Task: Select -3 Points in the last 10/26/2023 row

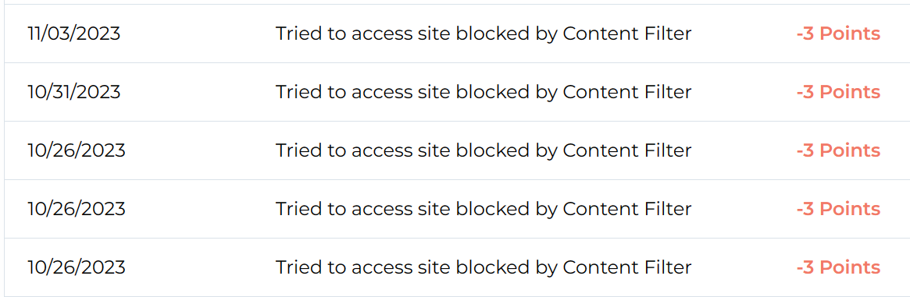Action: click(838, 267)
